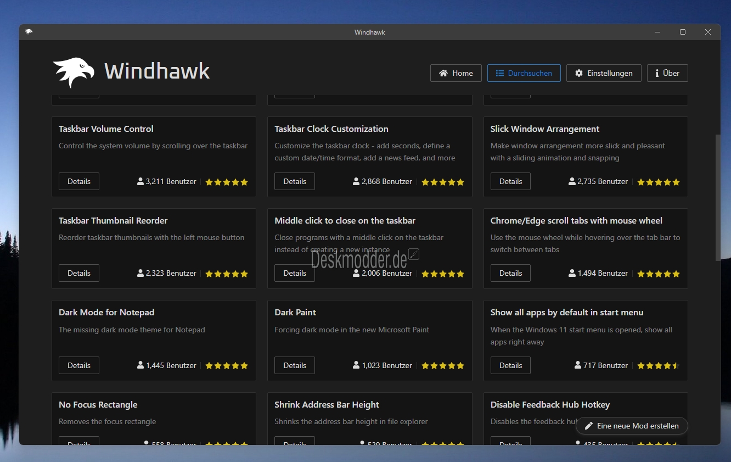
Task: Select Disable Feedback Hub Hotkey title
Action: [x=550, y=405]
